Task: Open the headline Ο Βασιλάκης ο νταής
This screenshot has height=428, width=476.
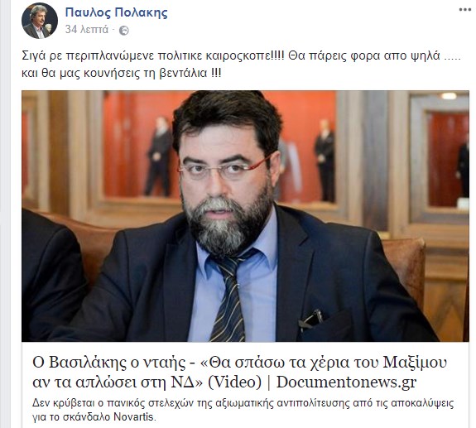Action: click(109, 363)
